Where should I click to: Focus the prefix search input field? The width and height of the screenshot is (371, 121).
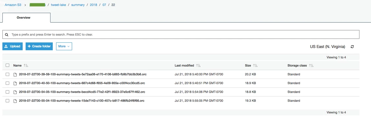(x=181, y=35)
